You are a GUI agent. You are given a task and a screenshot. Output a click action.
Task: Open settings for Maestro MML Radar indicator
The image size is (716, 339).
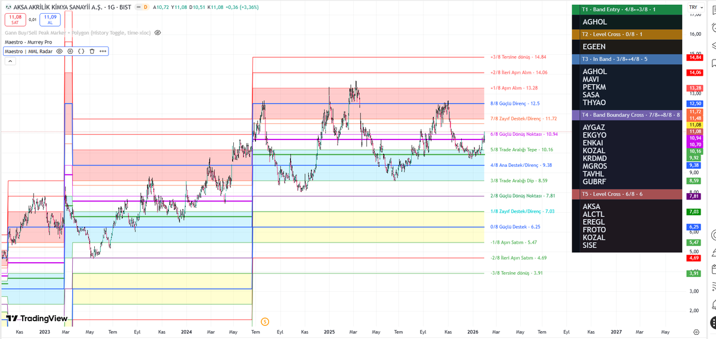pos(70,51)
